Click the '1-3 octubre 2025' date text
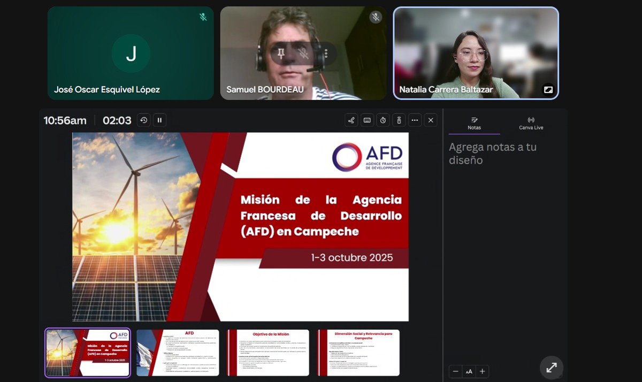 click(x=352, y=257)
